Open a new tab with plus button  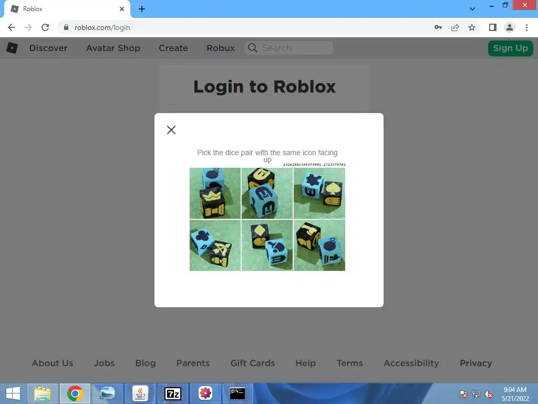(x=142, y=9)
